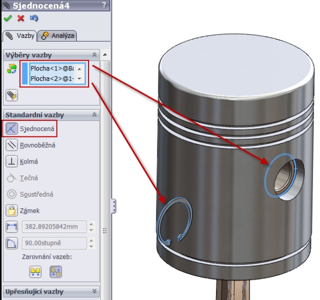Toggle the distance mate icon
This screenshot has width=320, height=300.
coord(12,226)
